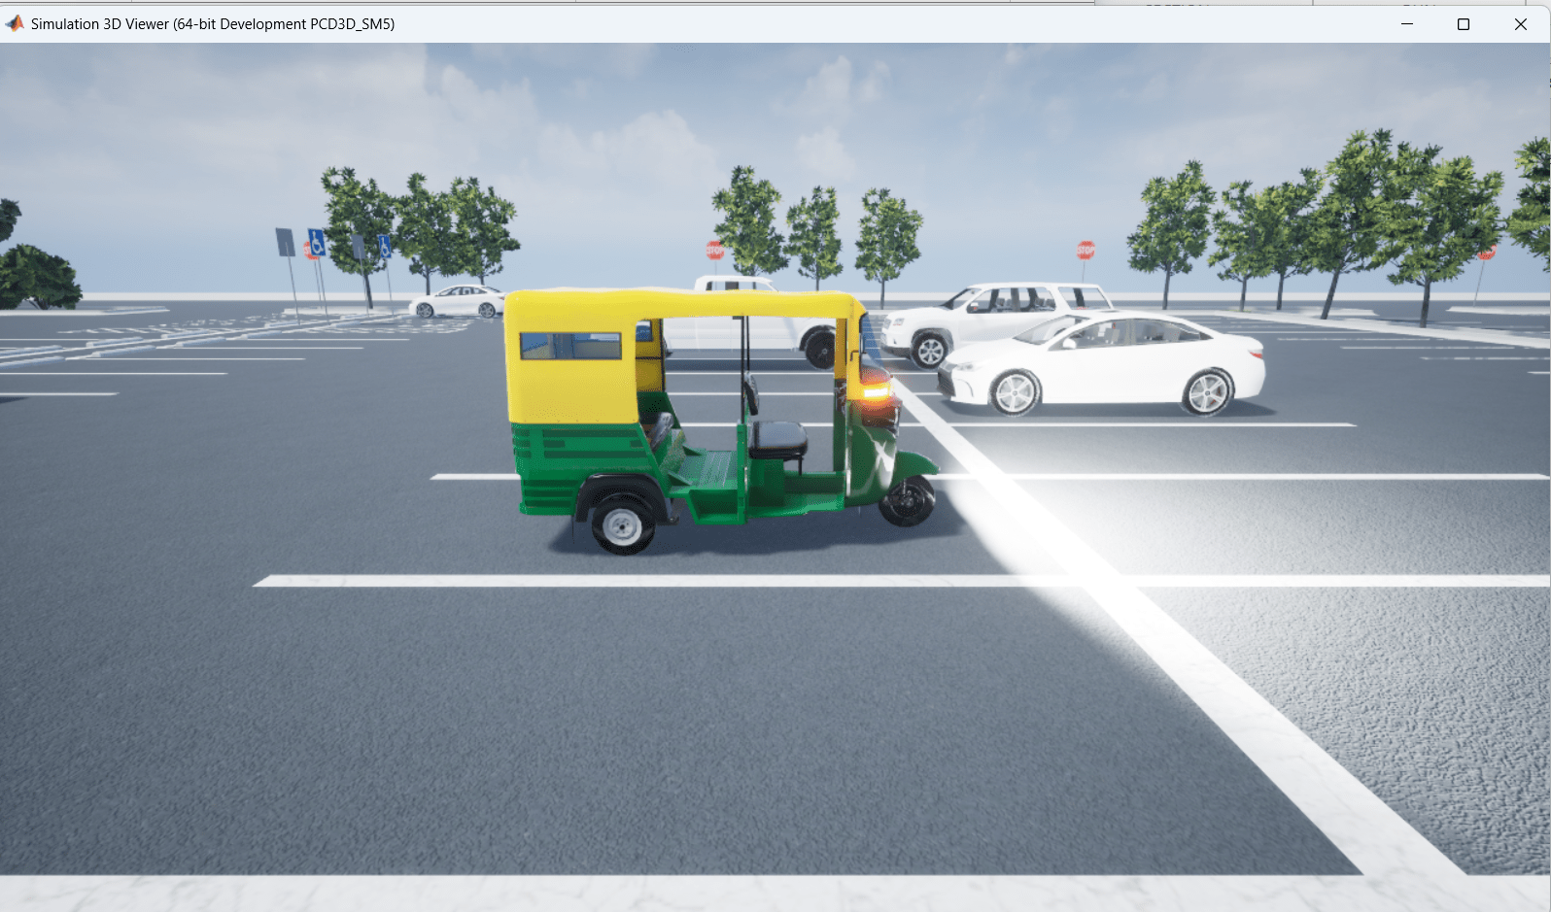
Task: Close the Simulation 3D Viewer window
Action: click(1520, 23)
